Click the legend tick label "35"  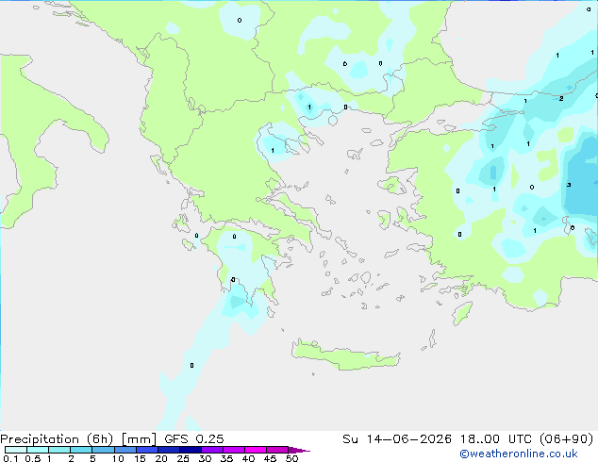point(226,458)
